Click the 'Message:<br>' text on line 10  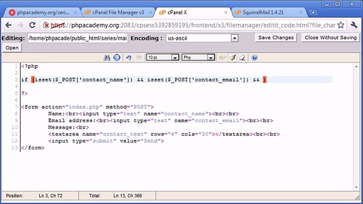(x=69, y=127)
